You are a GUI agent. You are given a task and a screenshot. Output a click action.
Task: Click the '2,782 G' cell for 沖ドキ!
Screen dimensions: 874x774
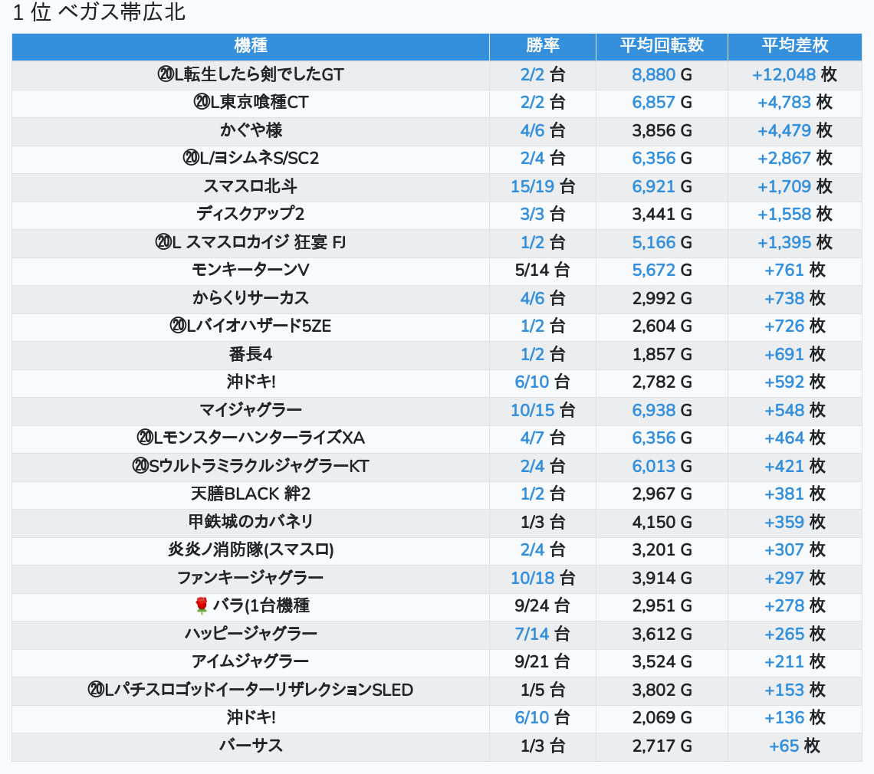(x=662, y=382)
